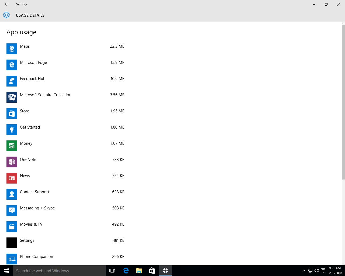Click the 22.3 MB usage value
Screen dimensions: 345x276
tap(117, 46)
